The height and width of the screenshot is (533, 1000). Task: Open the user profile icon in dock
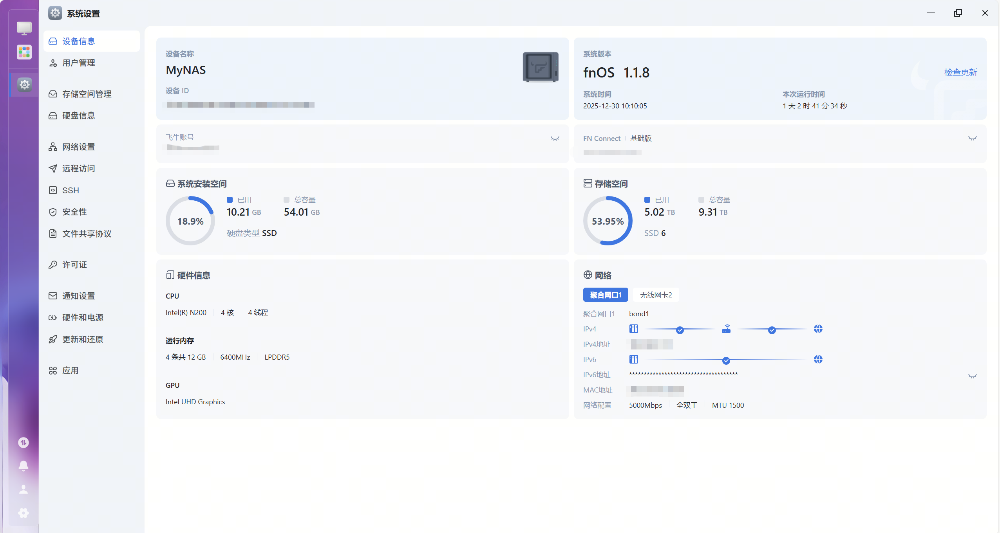(x=24, y=489)
